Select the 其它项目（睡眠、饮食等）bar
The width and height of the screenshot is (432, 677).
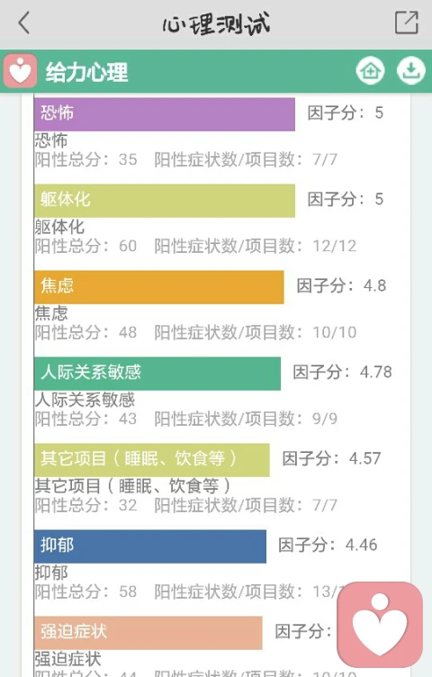pos(151,460)
